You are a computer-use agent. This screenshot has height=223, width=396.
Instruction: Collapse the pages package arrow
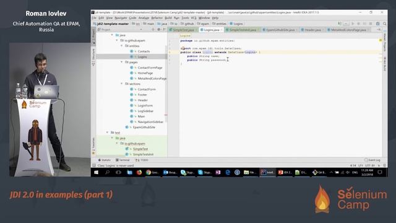click(122, 62)
